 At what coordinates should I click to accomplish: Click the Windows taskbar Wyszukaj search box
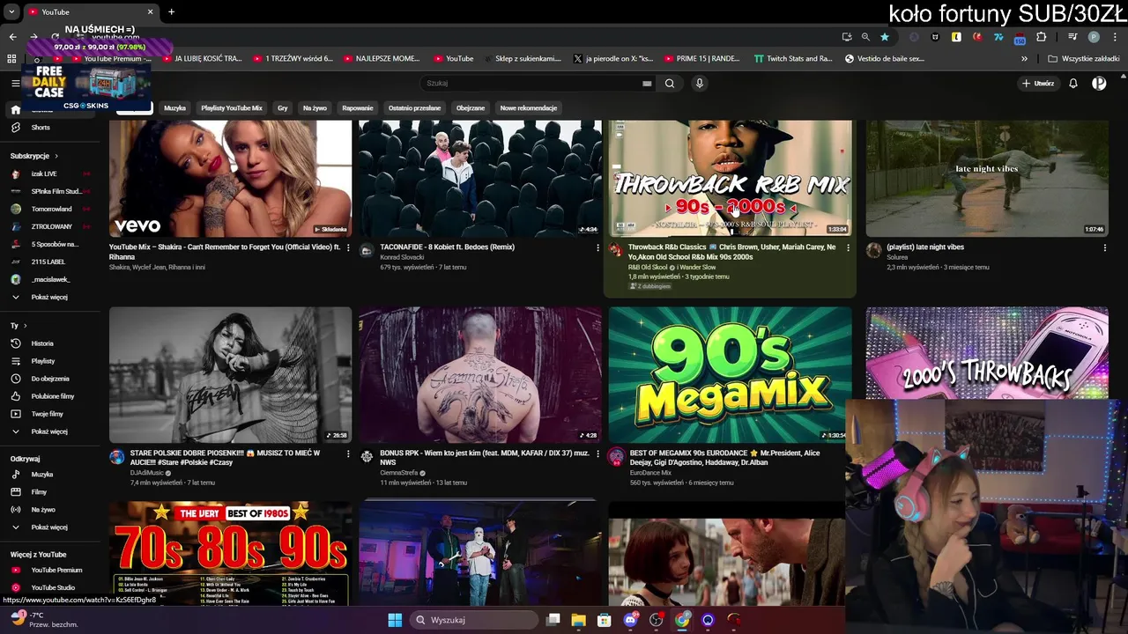[474, 620]
